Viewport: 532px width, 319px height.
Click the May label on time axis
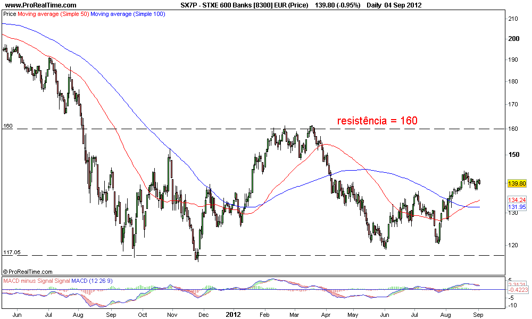[x=353, y=315]
